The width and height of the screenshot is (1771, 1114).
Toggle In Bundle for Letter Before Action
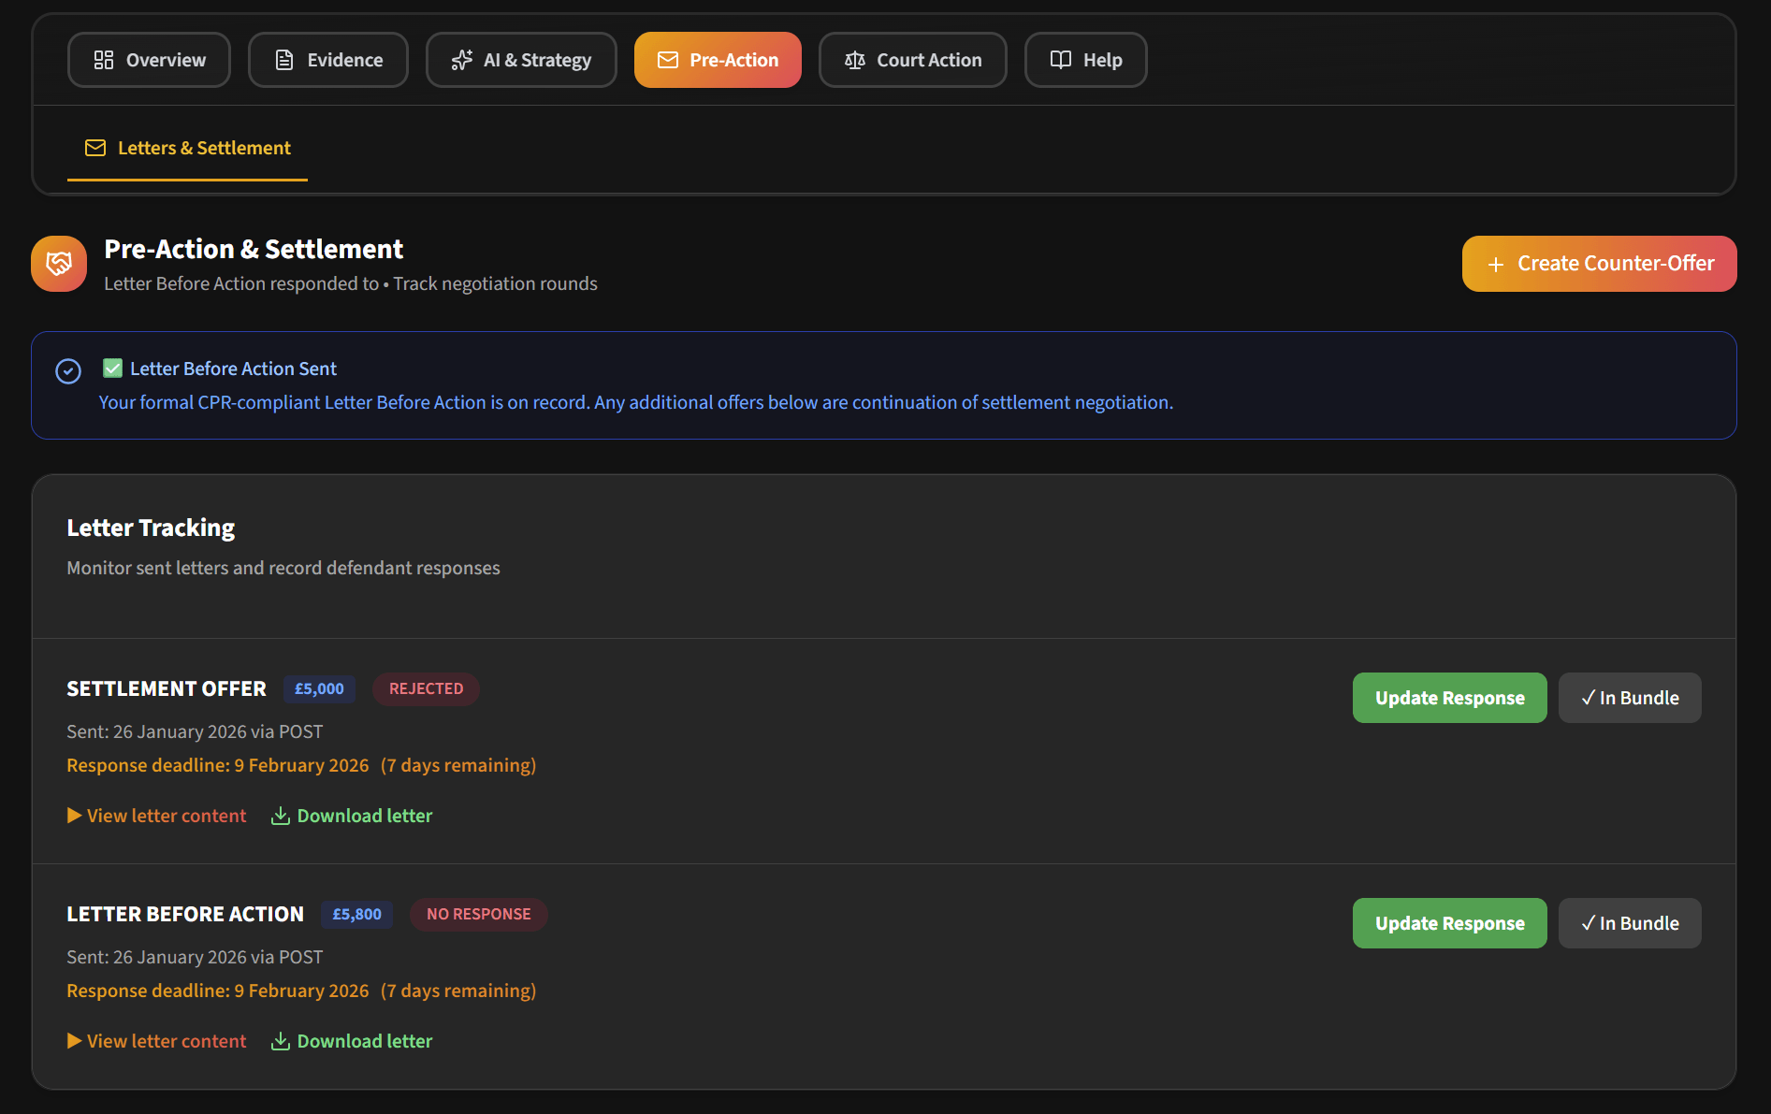click(1629, 923)
